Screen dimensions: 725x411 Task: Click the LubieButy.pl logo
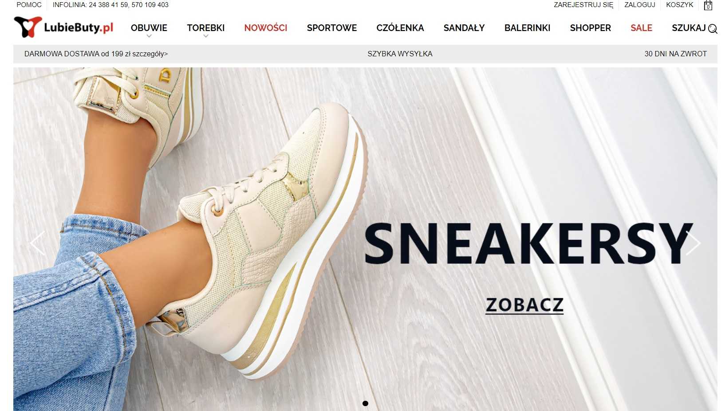coord(63,27)
